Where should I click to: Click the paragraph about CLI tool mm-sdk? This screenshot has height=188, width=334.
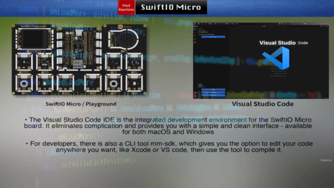tap(169, 147)
